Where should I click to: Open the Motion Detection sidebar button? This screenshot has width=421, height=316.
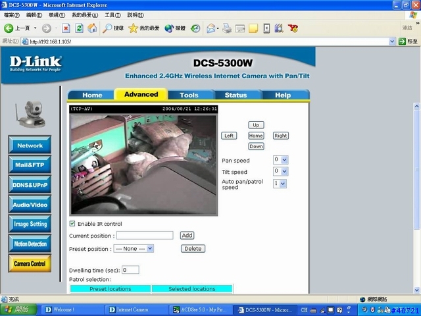point(30,244)
